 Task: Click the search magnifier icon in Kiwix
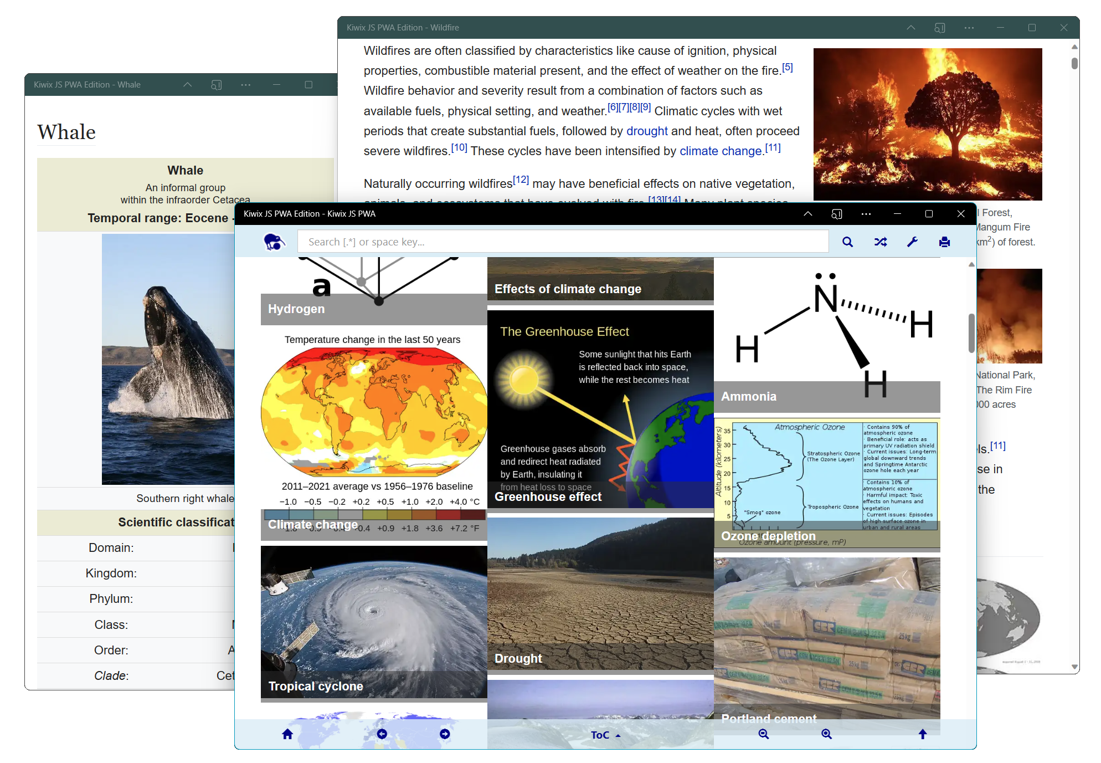coord(847,242)
